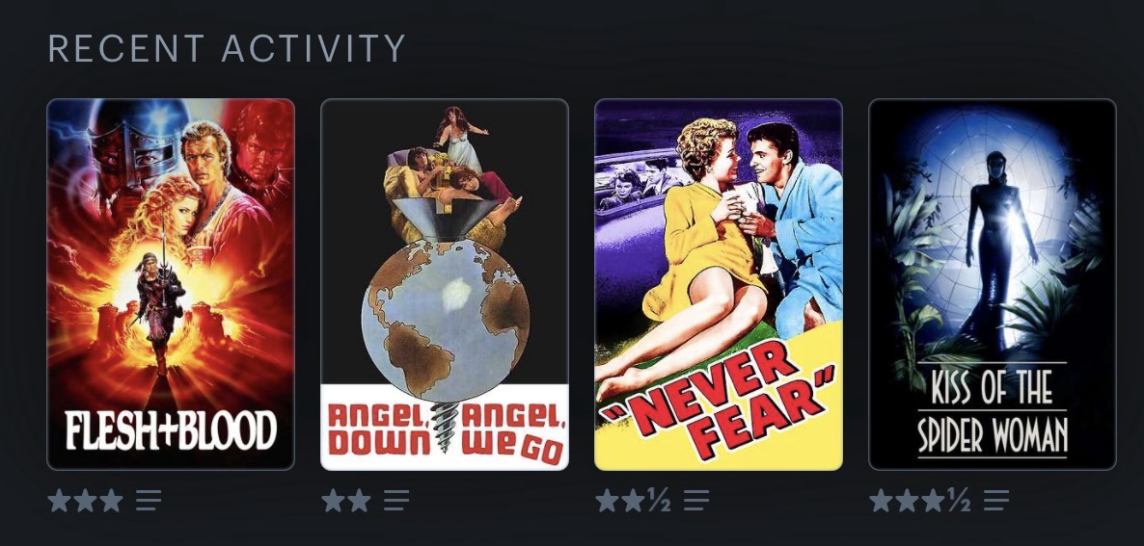Click the first star under Flesh+Blood
Image resolution: width=1144 pixels, height=546 pixels.
pyautogui.click(x=59, y=500)
